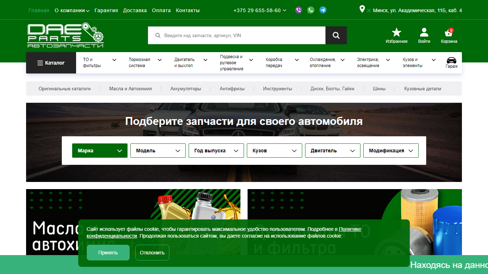The image size is (488, 274).
Task: Open Кузовные детали section
Action: [x=423, y=88]
